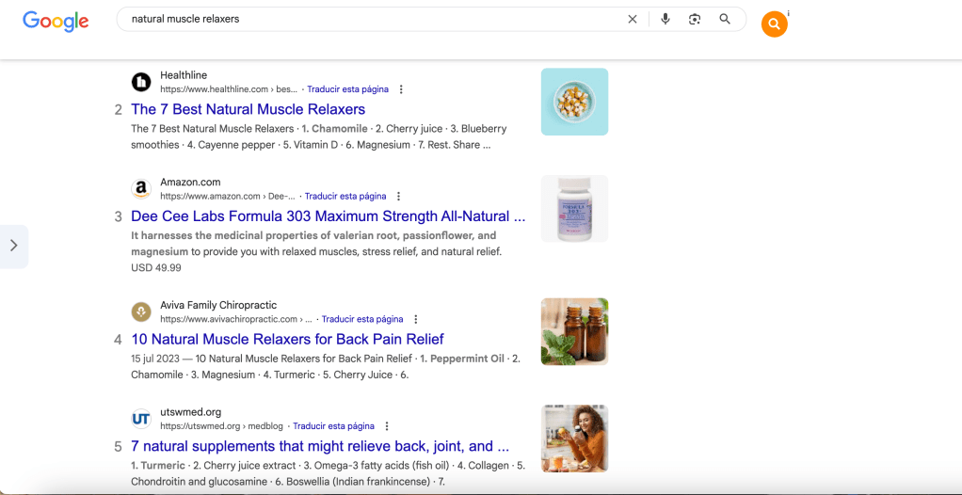Click the Formula 303 bottle thumbnail

[x=574, y=209]
